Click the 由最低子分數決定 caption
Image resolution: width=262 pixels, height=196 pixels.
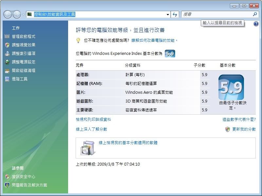point(233,105)
